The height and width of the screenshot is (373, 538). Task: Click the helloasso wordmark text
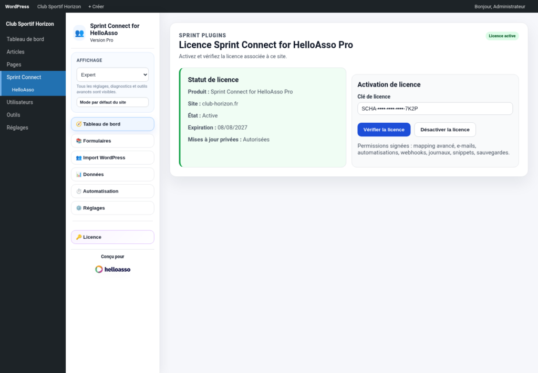point(117,270)
